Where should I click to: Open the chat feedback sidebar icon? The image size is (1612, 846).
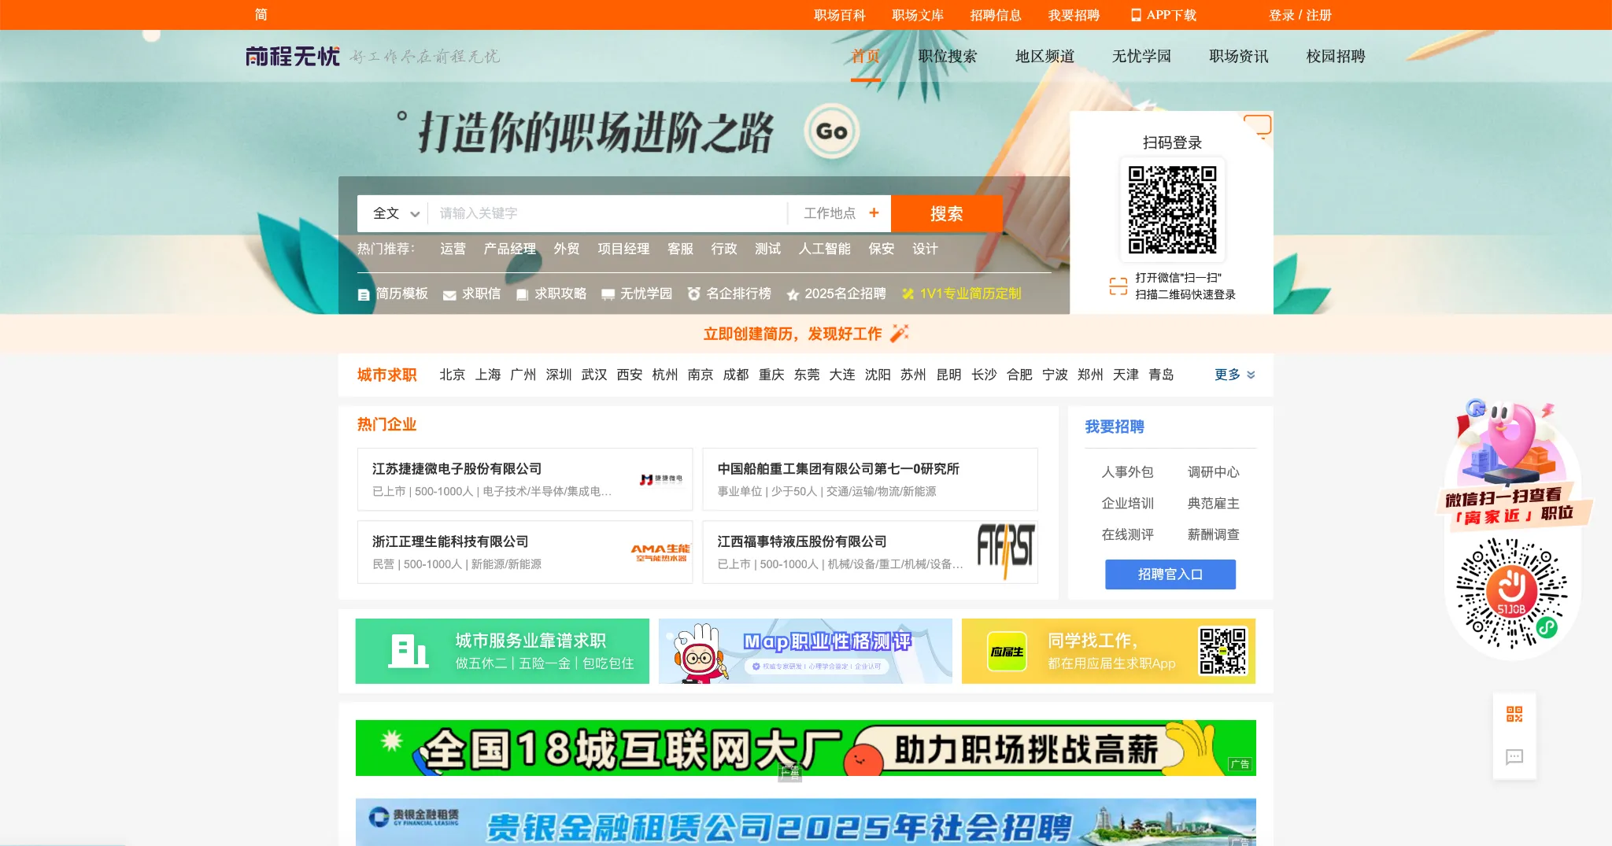point(1514,757)
